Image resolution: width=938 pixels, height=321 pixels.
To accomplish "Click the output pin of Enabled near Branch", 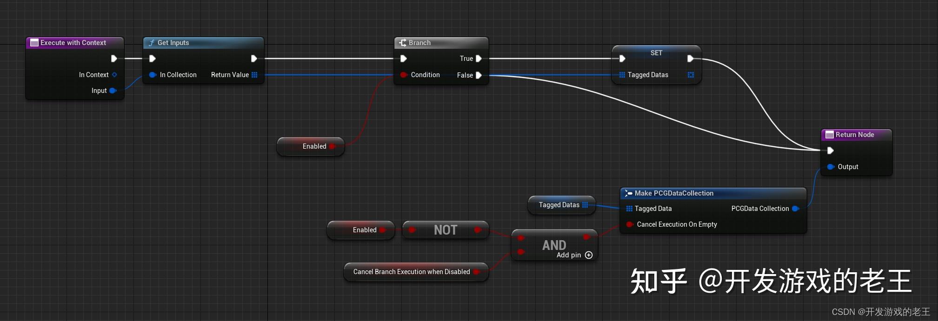I will coord(333,146).
